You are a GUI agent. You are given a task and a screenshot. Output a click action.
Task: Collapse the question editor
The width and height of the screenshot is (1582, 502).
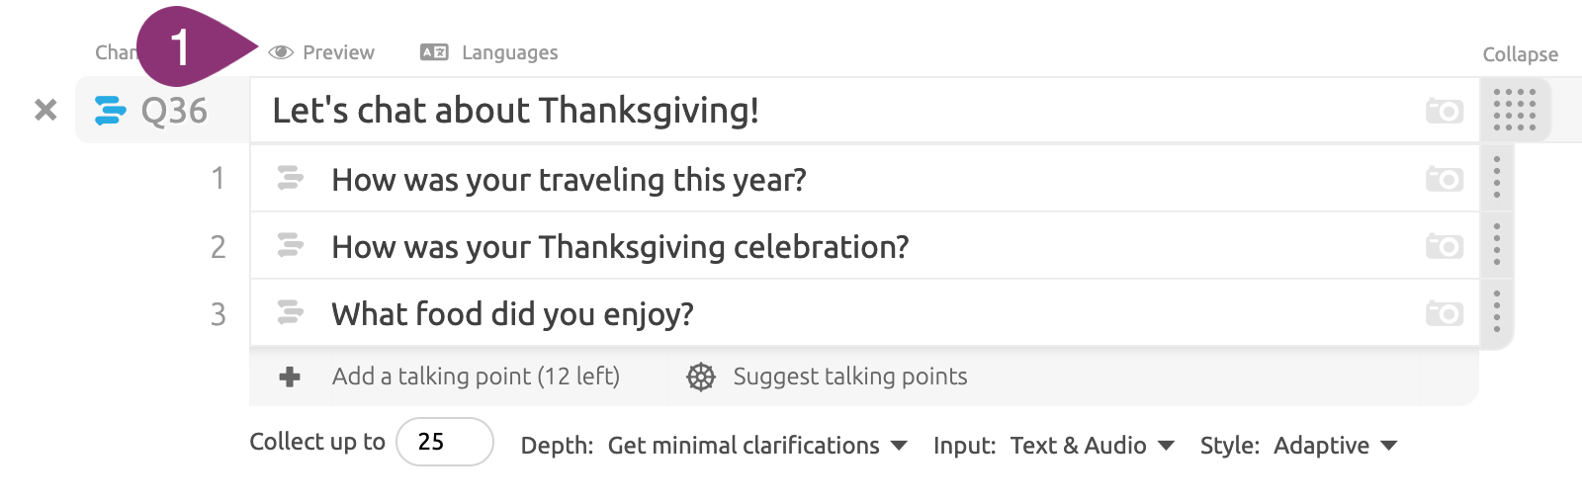click(x=1520, y=54)
